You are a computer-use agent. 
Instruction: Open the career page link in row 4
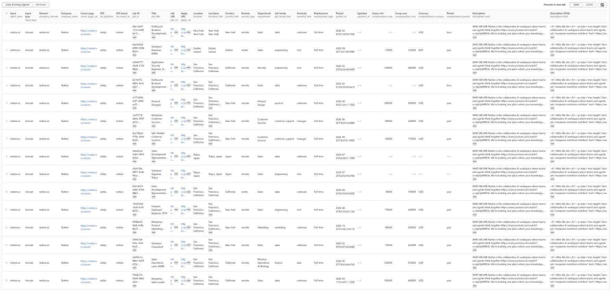pos(89,85)
